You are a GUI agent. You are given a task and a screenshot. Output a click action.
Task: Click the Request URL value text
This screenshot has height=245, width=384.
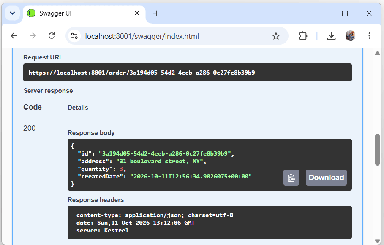pyautogui.click(x=142, y=73)
